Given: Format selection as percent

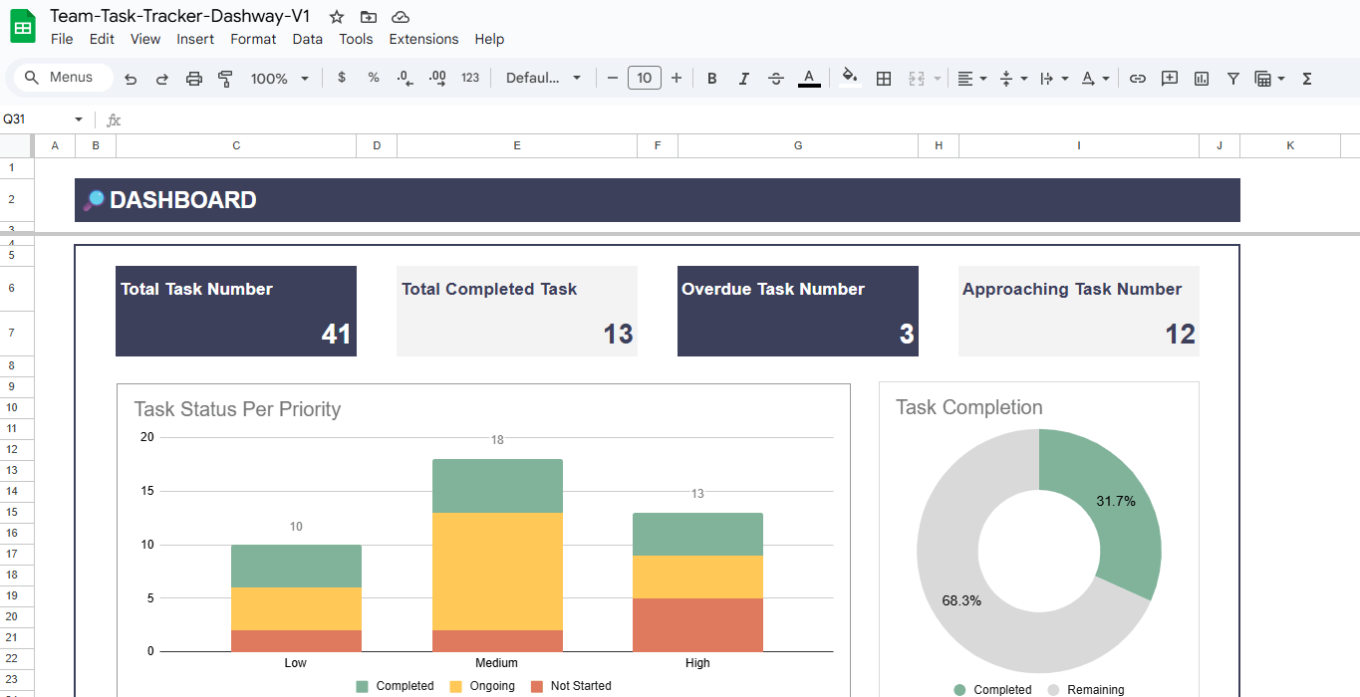Looking at the screenshot, I should point(373,78).
